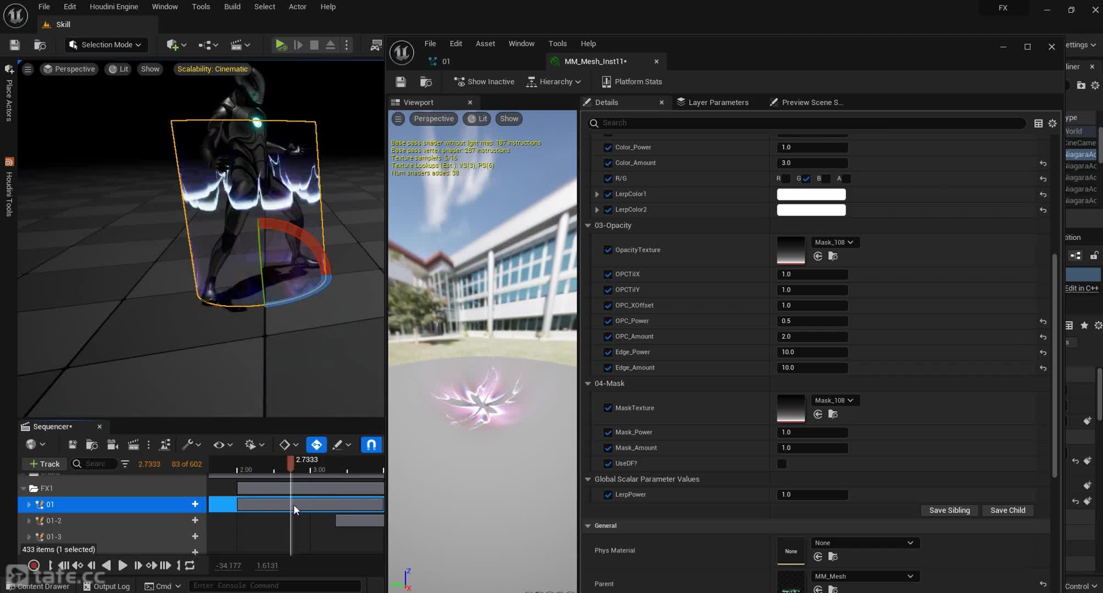Open the Hierarchy dropdown
The width and height of the screenshot is (1103, 593).
click(x=554, y=82)
